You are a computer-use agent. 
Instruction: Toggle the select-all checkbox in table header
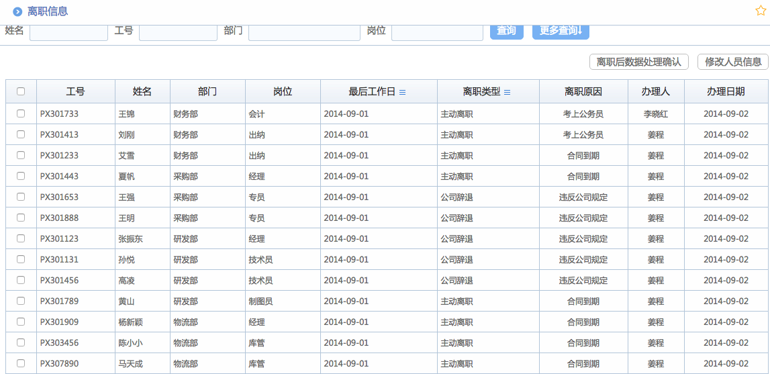[21, 91]
